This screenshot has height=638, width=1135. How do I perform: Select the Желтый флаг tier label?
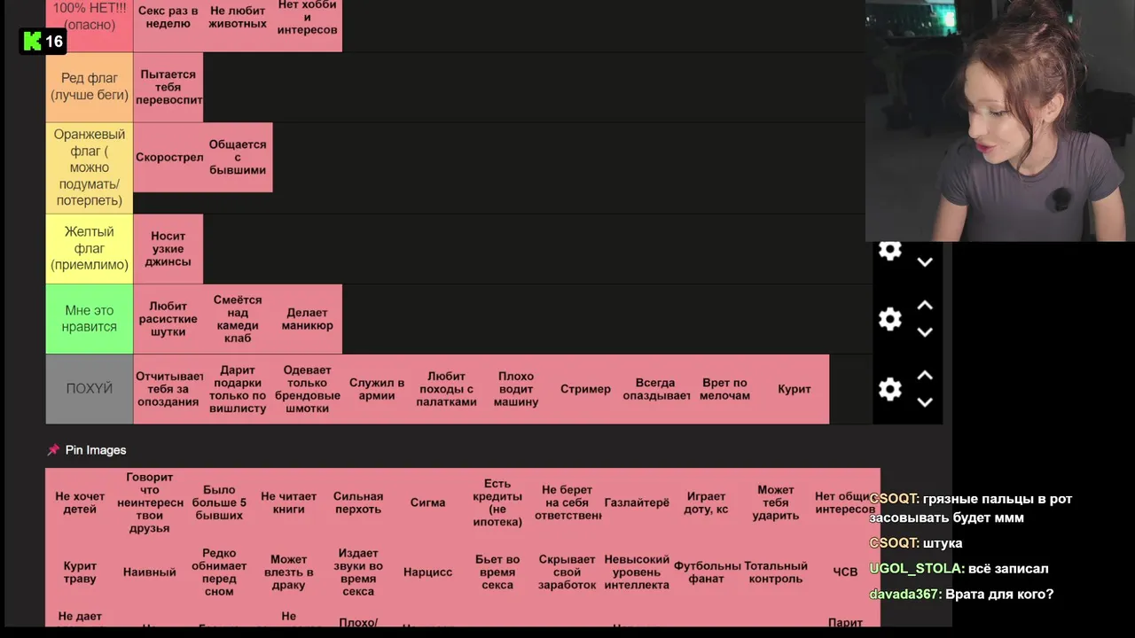[x=90, y=249]
